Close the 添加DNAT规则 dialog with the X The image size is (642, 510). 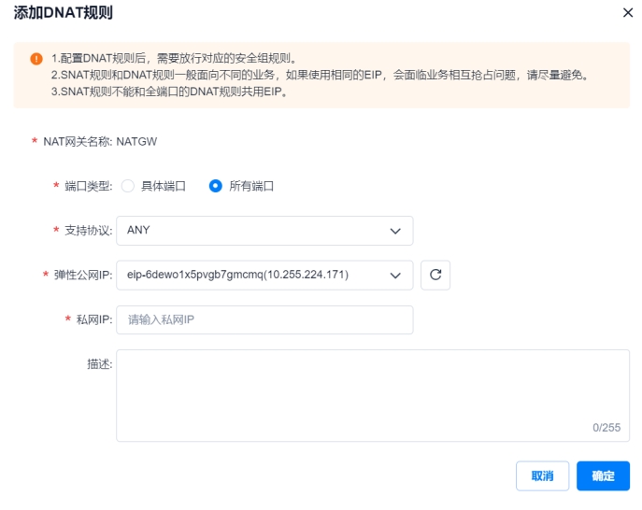pyautogui.click(x=628, y=13)
